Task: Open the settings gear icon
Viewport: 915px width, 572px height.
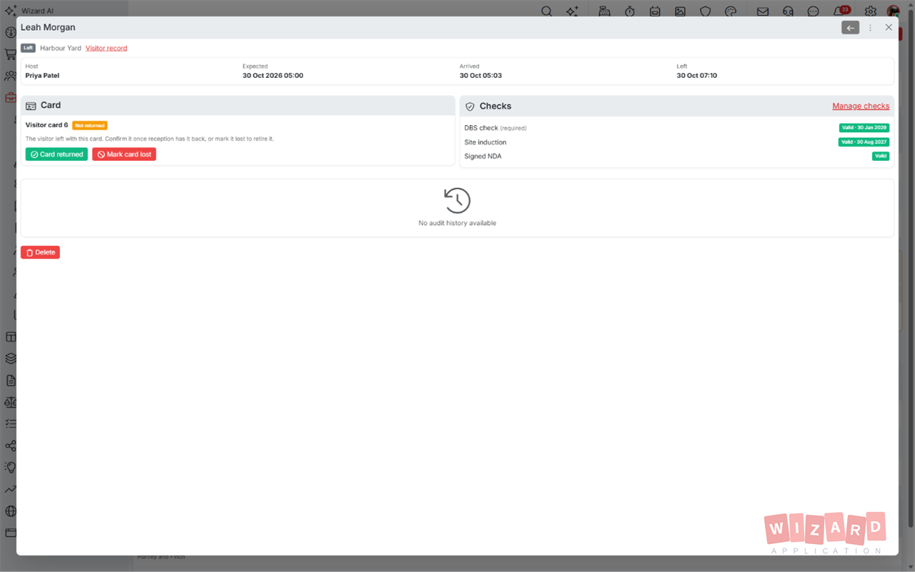Action: (871, 11)
